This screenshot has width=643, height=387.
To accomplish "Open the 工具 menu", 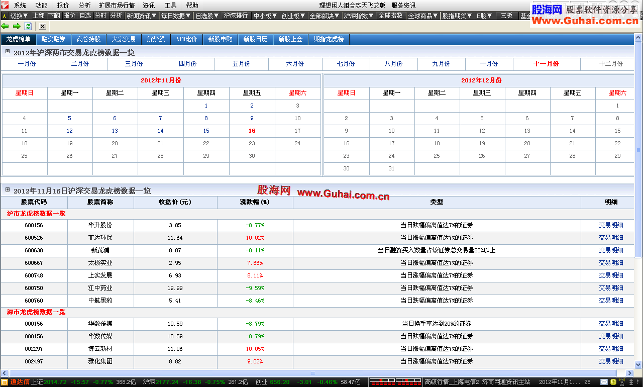I will pyautogui.click(x=171, y=6).
